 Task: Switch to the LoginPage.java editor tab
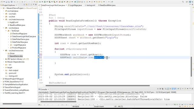75,5
